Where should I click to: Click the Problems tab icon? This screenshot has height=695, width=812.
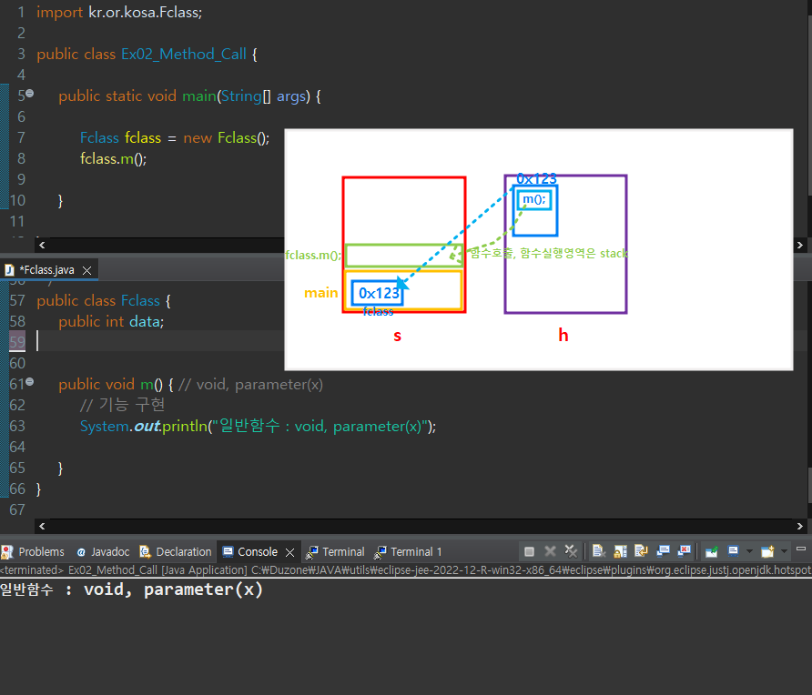click(7, 551)
